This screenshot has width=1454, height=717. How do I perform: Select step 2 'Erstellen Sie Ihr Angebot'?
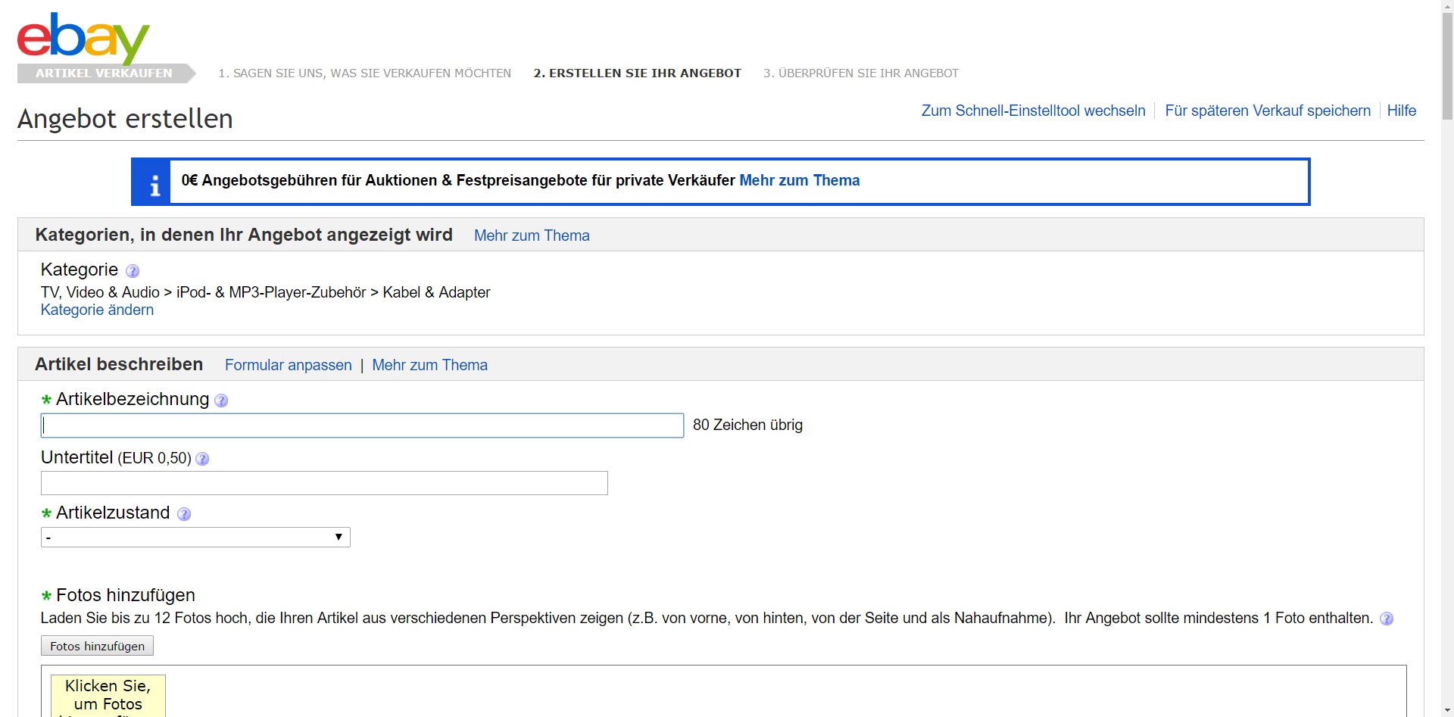click(x=638, y=73)
